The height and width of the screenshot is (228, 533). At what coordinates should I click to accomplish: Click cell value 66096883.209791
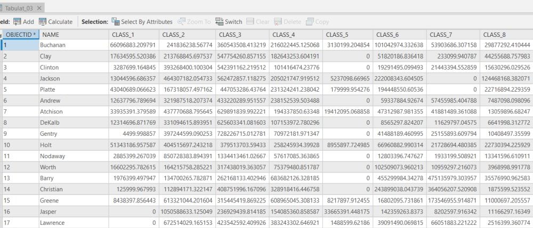point(133,45)
